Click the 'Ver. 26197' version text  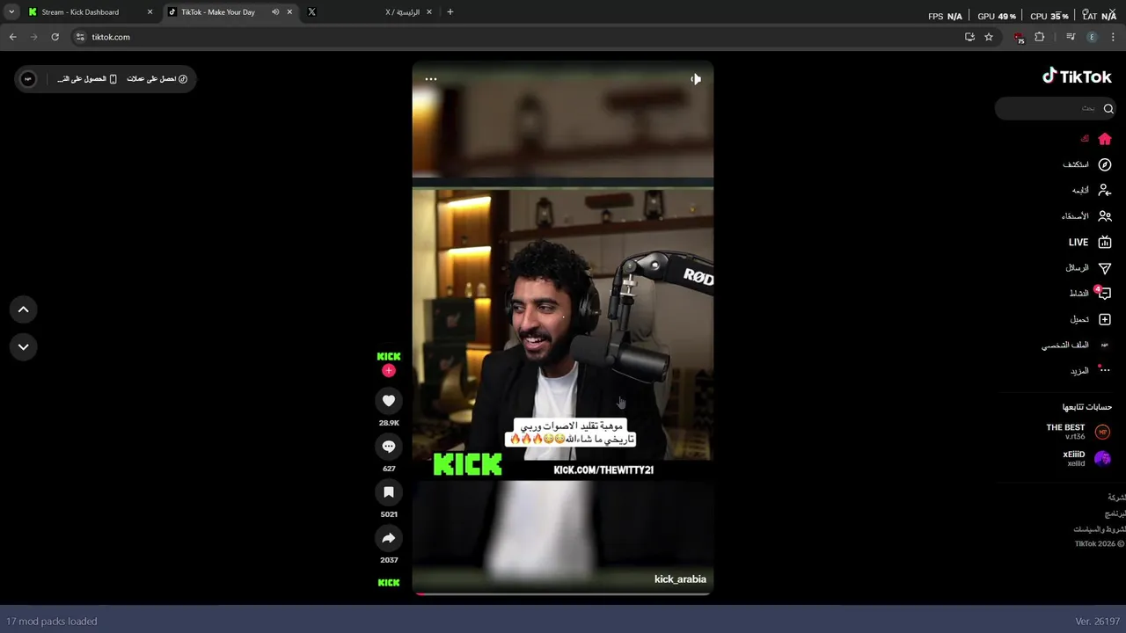(1097, 622)
